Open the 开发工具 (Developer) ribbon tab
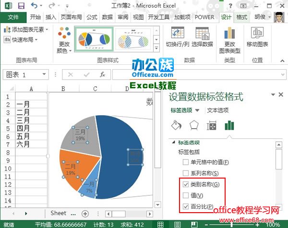Viewport: 288px width, 228px height. [x=159, y=17]
